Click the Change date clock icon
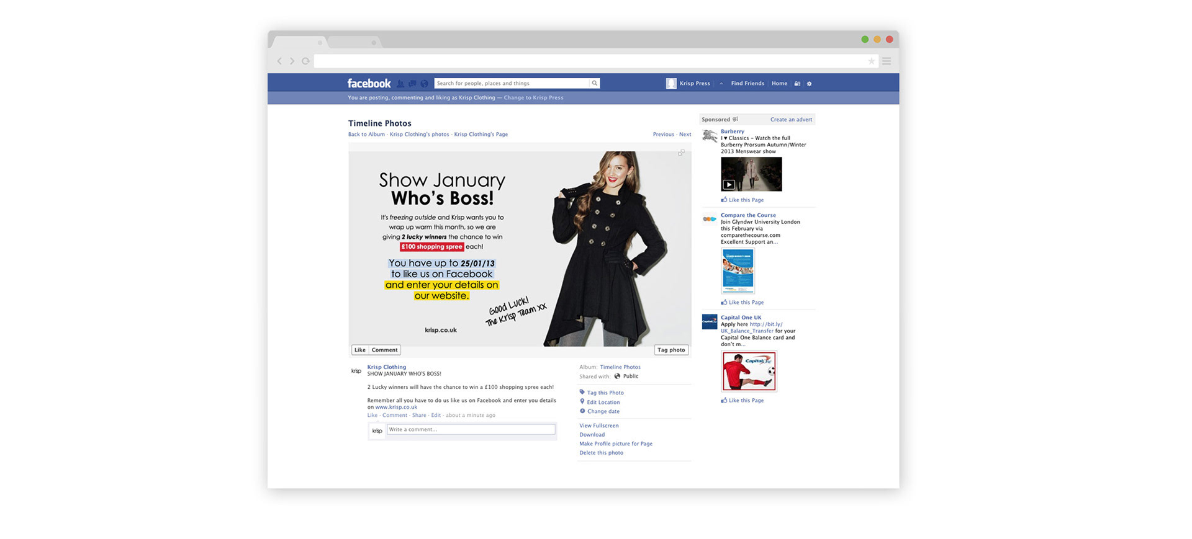This screenshot has width=1192, height=539. tap(582, 411)
